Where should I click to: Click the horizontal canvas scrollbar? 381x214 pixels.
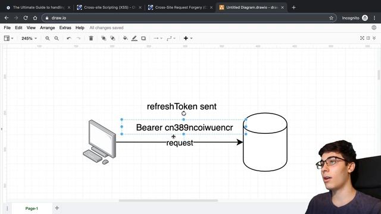click(x=168, y=201)
